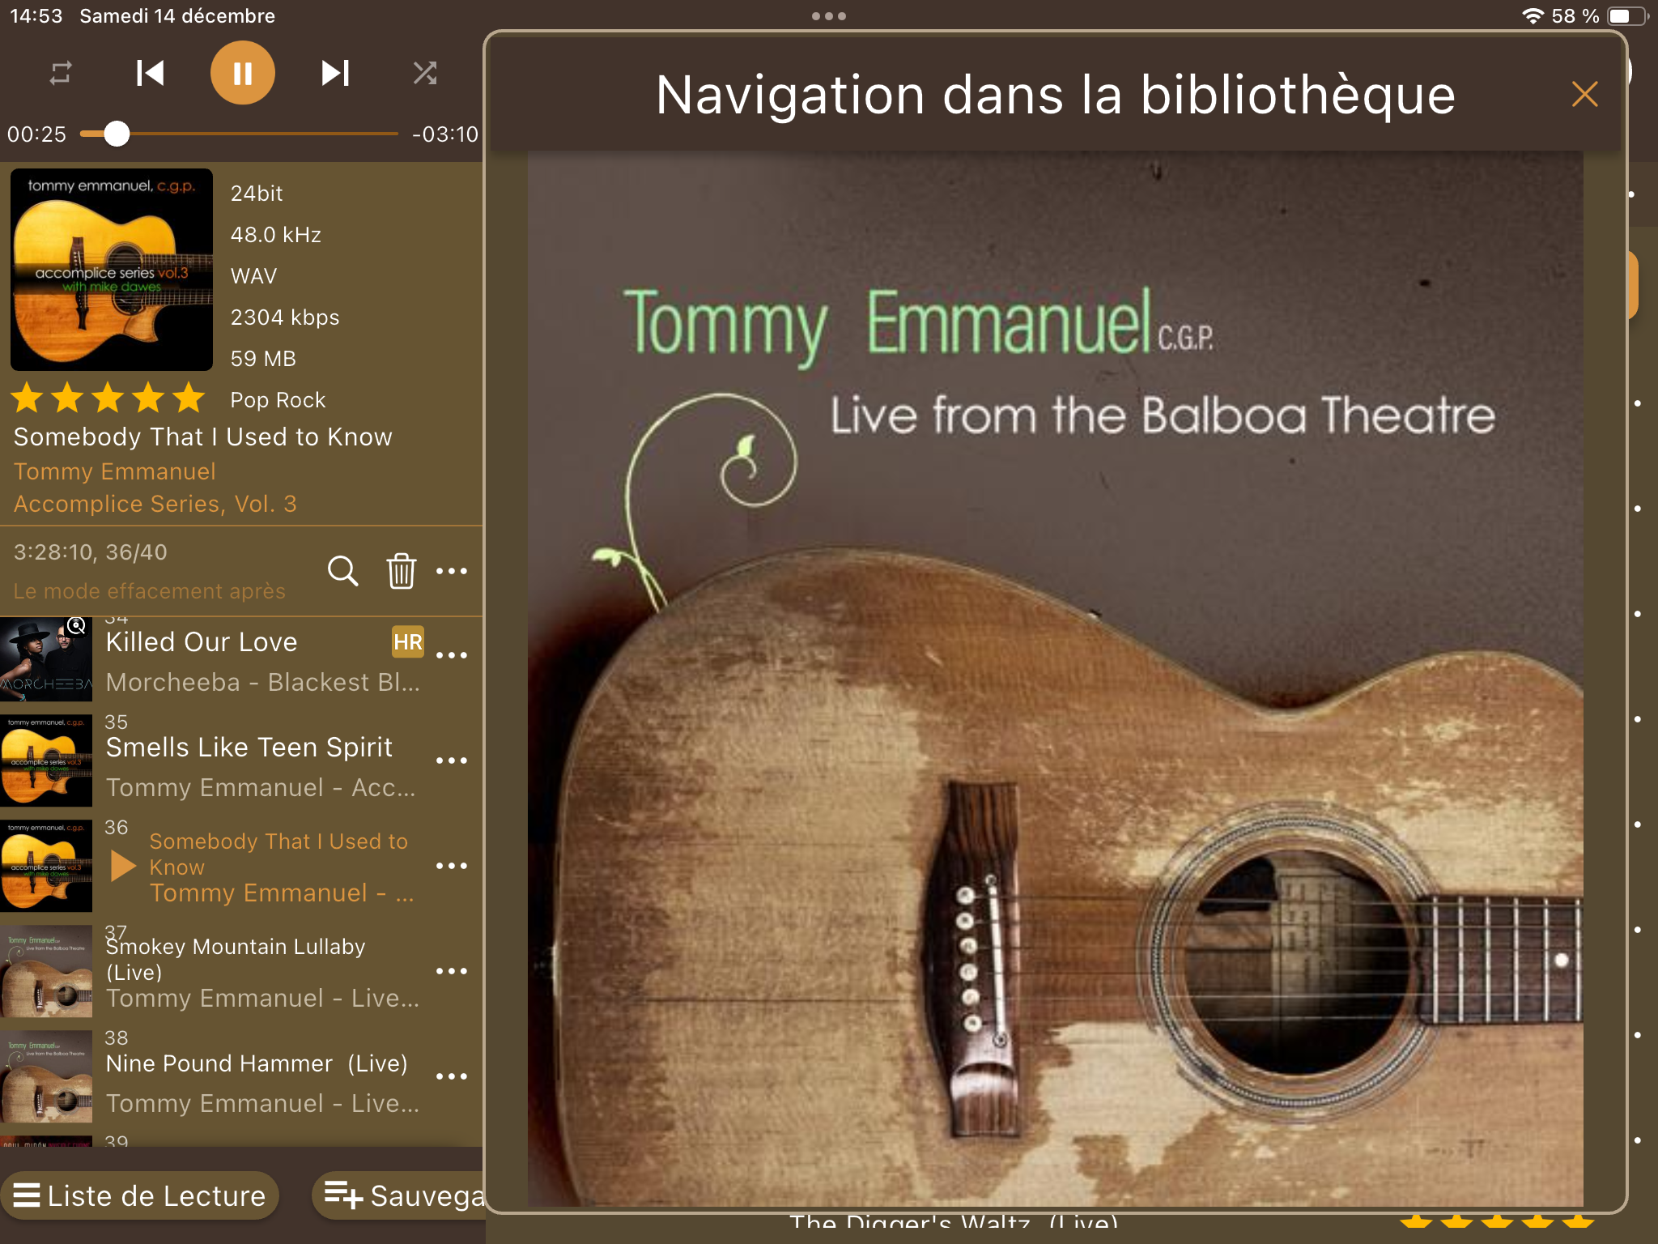Viewport: 1658px width, 1244px height.
Task: Skip to the previous track
Action: [151, 73]
